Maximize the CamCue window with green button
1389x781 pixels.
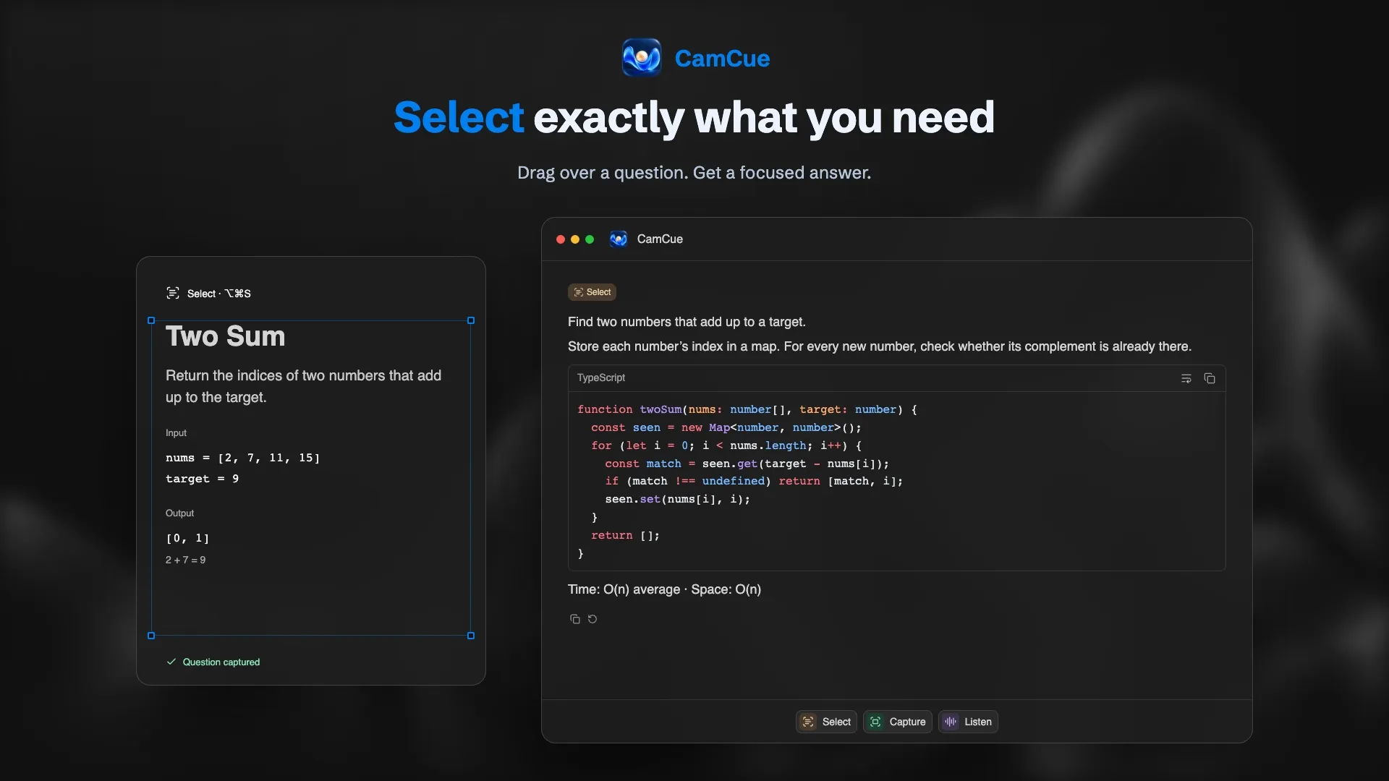(x=590, y=239)
